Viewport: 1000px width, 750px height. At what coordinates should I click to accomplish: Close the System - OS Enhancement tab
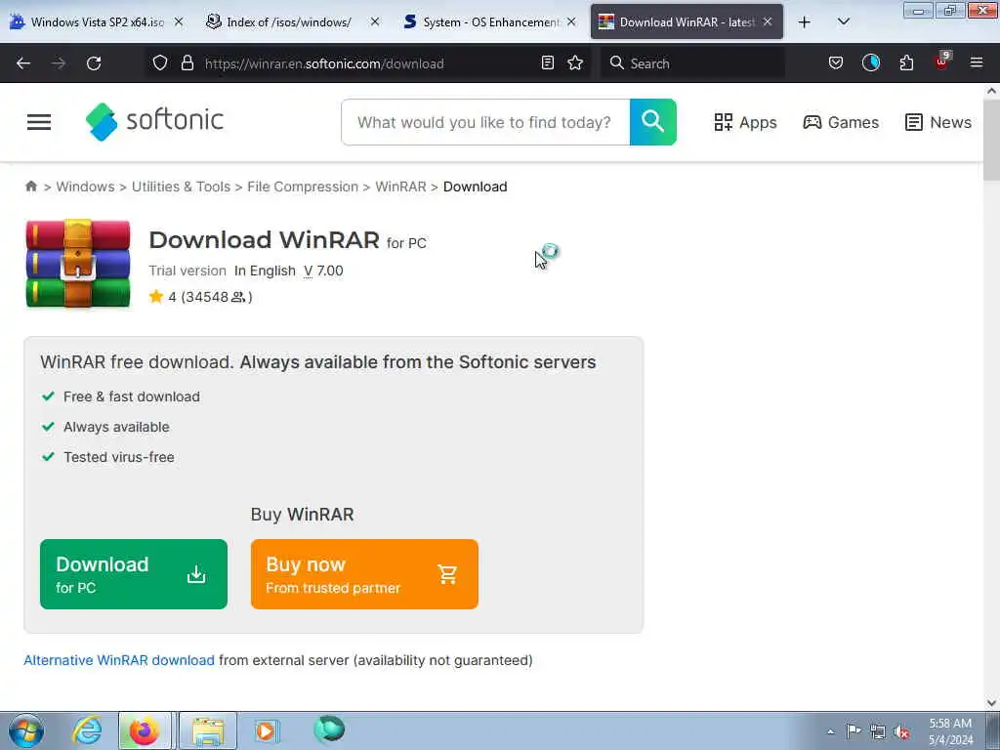pos(571,21)
